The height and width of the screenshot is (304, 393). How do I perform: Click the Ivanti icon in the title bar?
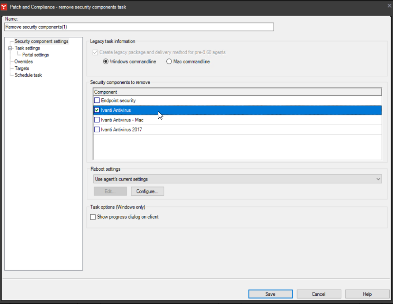(4, 6)
